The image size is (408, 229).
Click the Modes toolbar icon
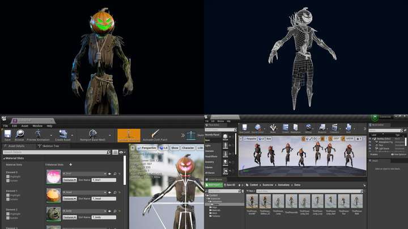(273, 128)
